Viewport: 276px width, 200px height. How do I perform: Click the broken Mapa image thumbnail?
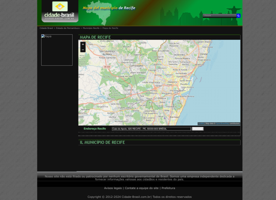pyautogui.click(x=57, y=50)
